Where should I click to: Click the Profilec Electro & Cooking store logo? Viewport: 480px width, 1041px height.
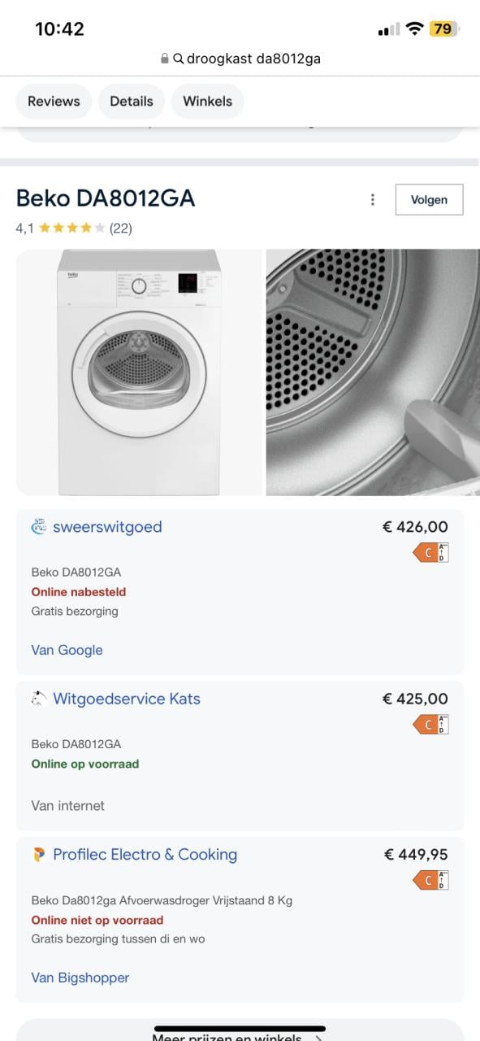[37, 855]
